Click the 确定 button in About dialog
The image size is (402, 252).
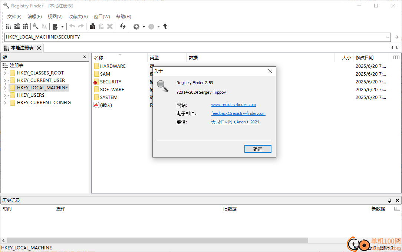tap(258, 149)
